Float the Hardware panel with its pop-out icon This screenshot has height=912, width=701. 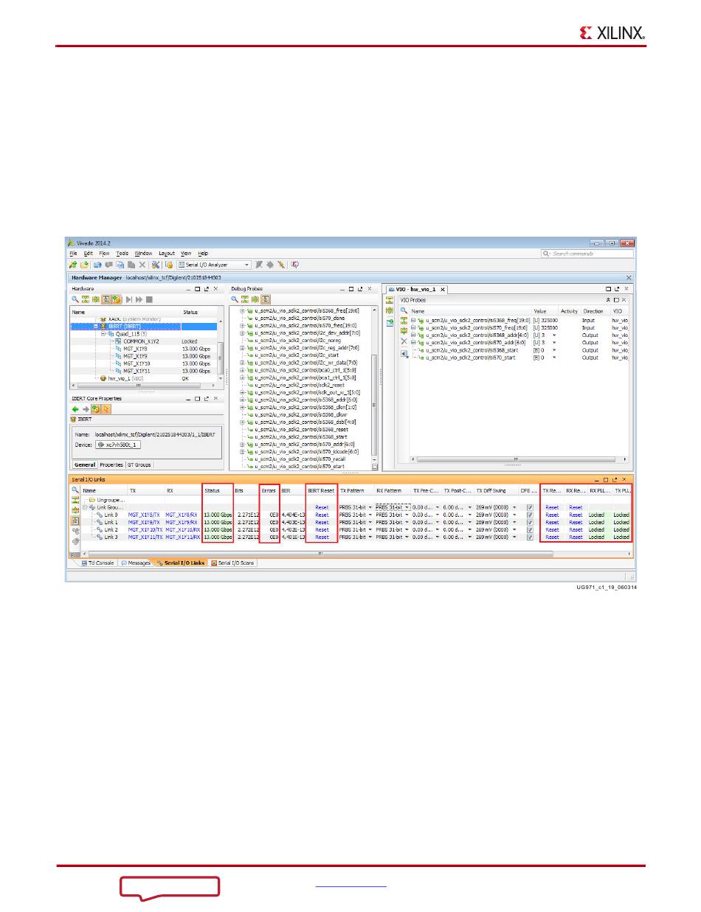pyautogui.click(x=207, y=289)
